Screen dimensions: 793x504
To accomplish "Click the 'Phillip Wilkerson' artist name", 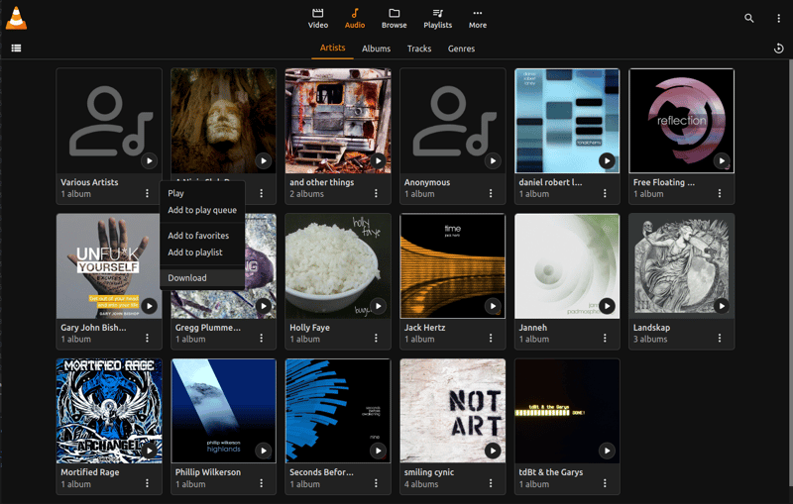I will 208,472.
